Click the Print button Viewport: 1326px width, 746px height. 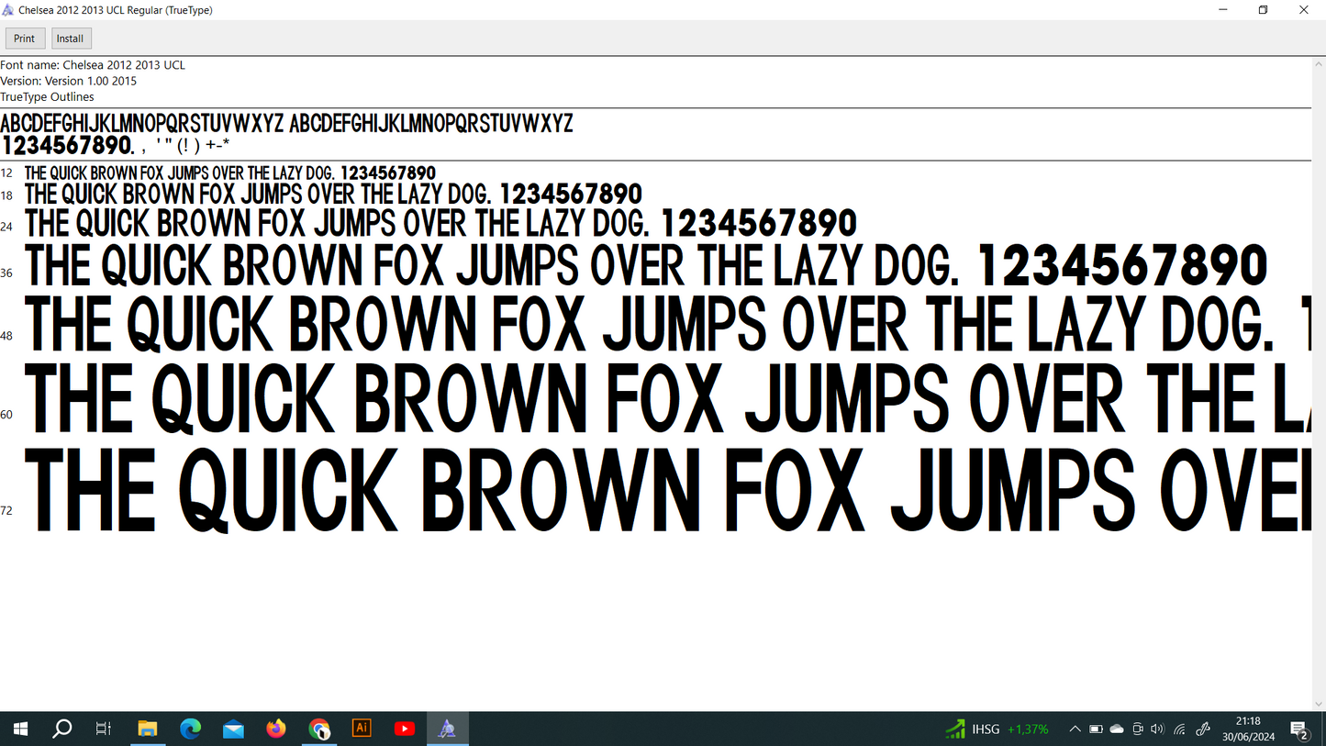pyautogui.click(x=25, y=39)
